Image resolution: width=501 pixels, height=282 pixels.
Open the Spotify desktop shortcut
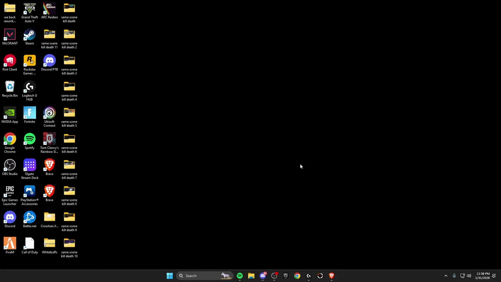click(29, 141)
